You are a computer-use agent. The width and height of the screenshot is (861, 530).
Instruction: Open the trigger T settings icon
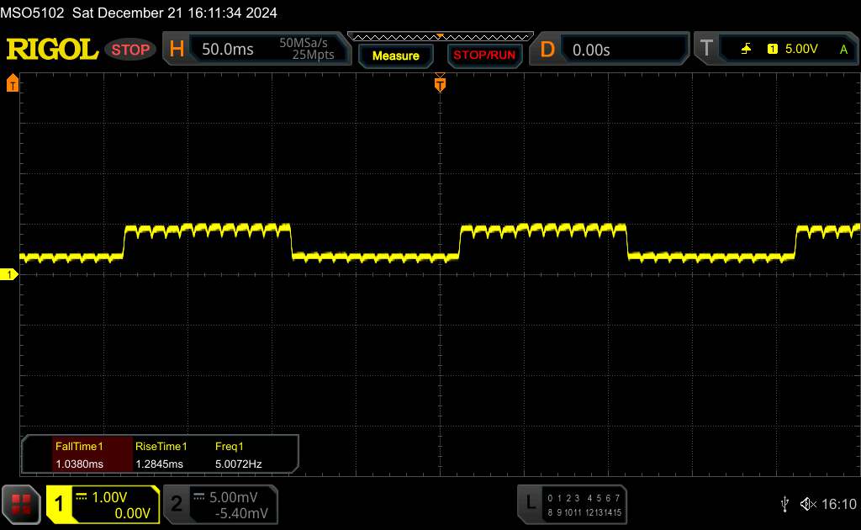(x=706, y=48)
